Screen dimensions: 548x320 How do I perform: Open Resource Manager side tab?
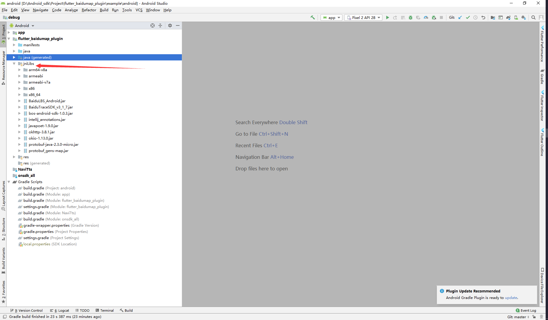[4, 68]
